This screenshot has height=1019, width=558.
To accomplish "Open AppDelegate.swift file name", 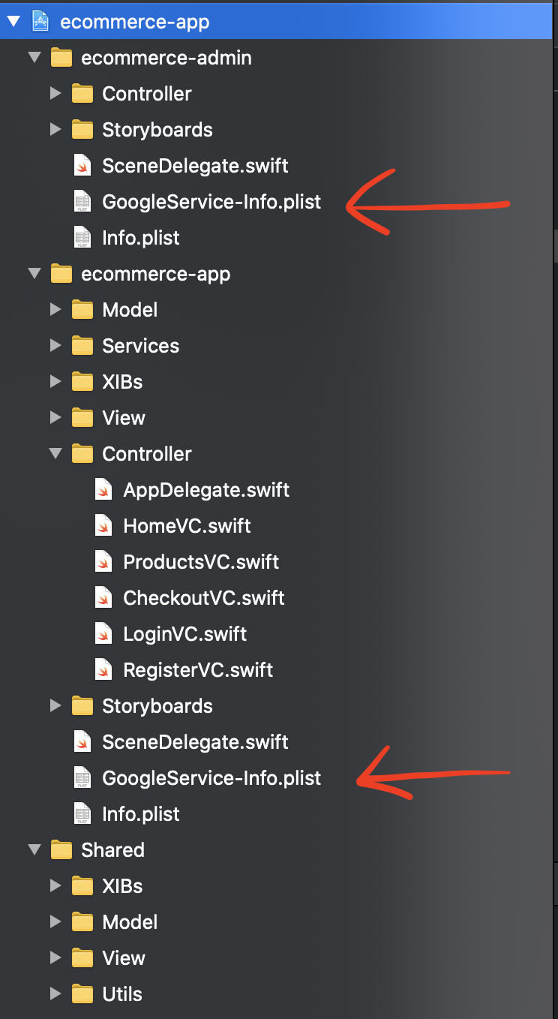I will coord(206,490).
